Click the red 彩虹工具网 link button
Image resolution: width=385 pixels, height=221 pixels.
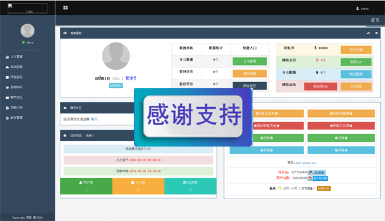(x=341, y=126)
